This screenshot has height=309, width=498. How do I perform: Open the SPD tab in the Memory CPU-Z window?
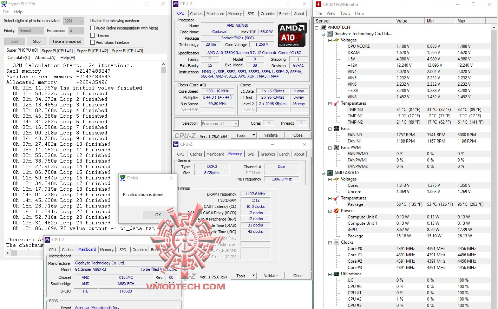click(251, 154)
